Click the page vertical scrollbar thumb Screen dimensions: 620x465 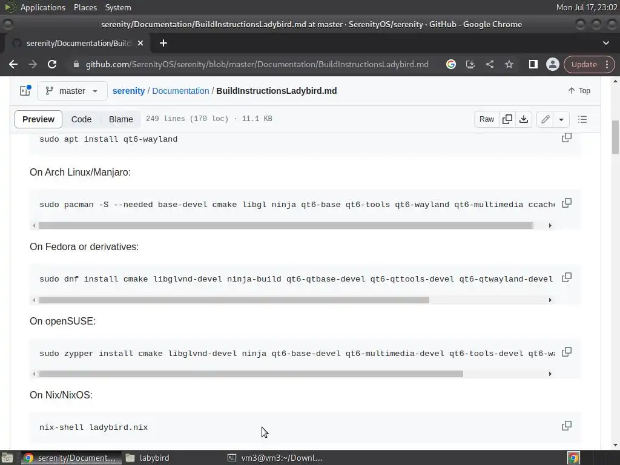[x=615, y=137]
